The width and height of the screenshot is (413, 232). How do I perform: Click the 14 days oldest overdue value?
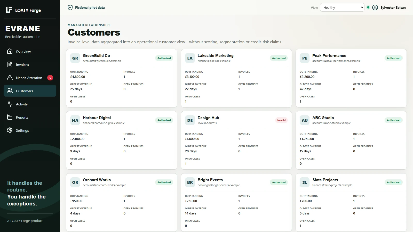(x=190, y=213)
